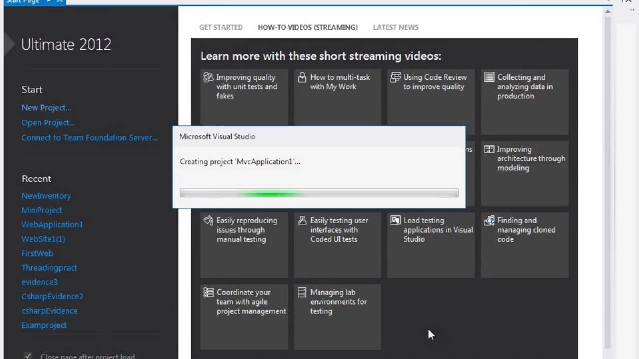Click the green project creation progress bar
The height and width of the screenshot is (359, 639).
(319, 193)
